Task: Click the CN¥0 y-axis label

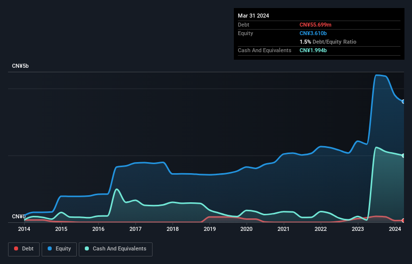Action: tap(19, 216)
